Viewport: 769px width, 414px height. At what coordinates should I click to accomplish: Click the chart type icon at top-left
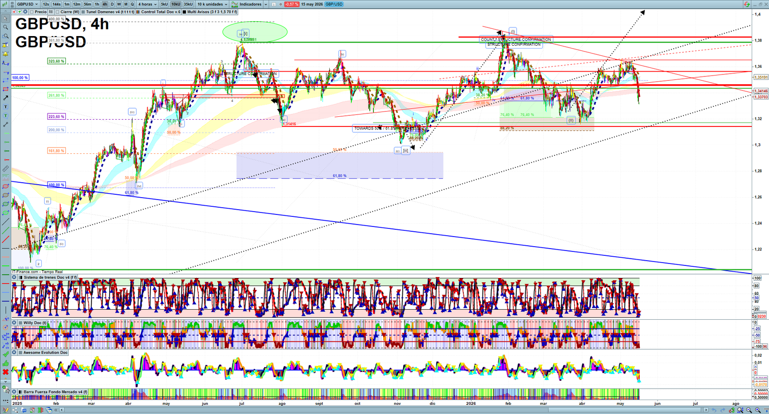(x=4, y=4)
